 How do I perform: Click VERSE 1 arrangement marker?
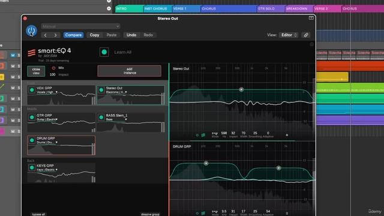[186, 8]
